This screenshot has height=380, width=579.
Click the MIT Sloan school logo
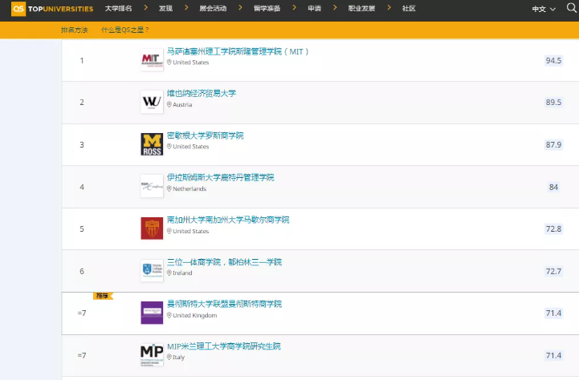point(152,60)
